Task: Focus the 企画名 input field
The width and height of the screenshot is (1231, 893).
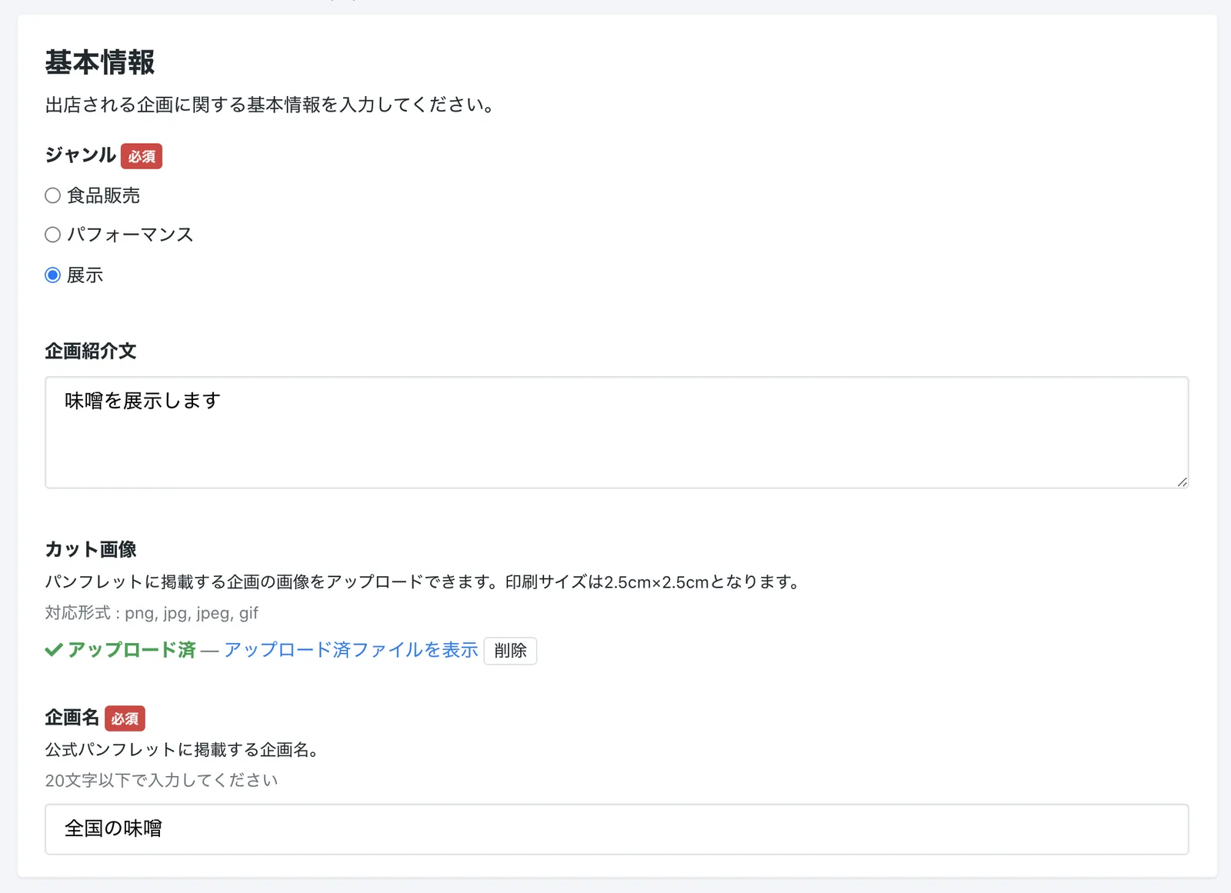Action: [616, 829]
